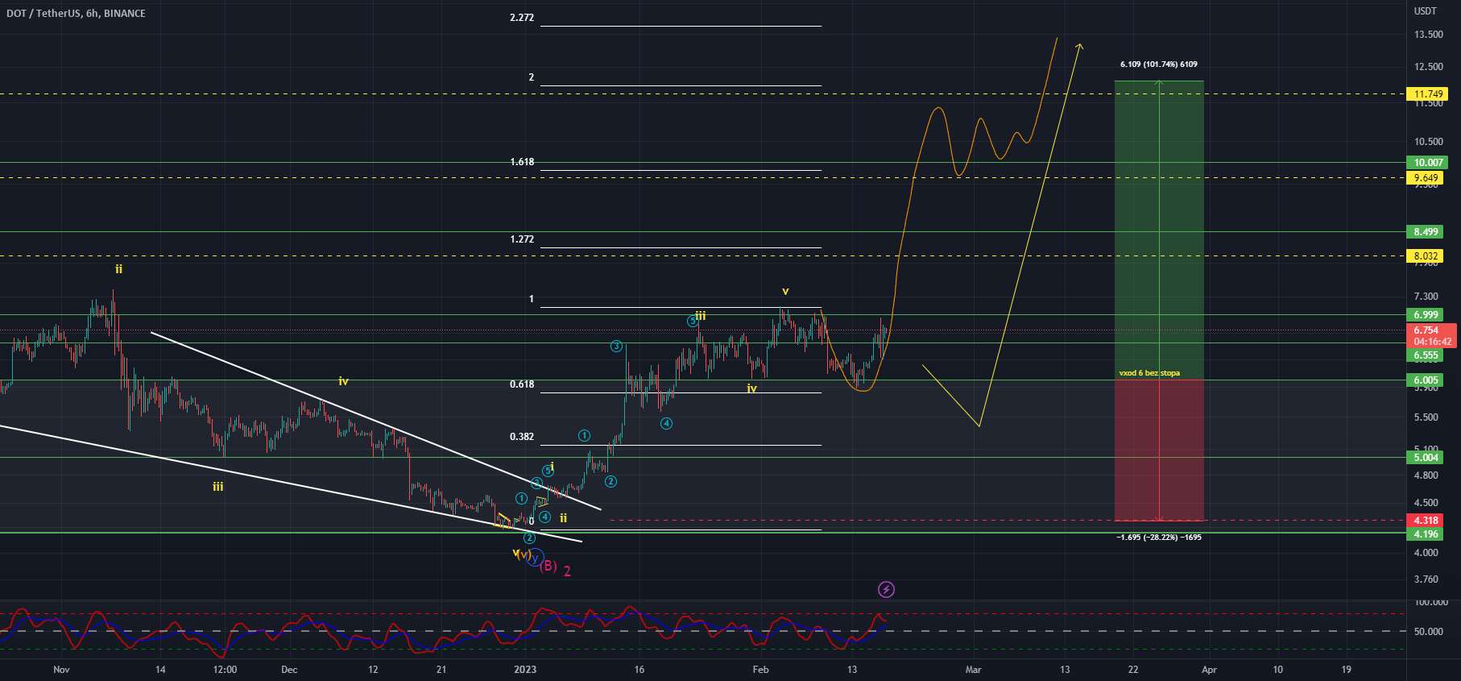Click the DOT / TetherUS, 6h, BINANCE title

[x=76, y=13]
